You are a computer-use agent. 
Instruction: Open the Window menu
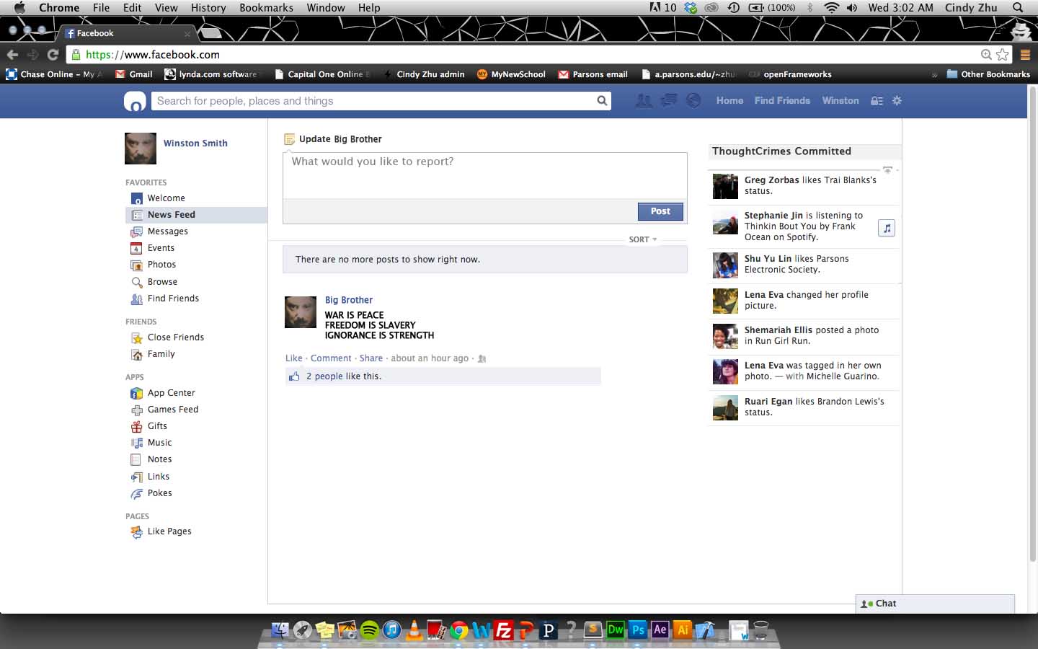click(x=326, y=8)
